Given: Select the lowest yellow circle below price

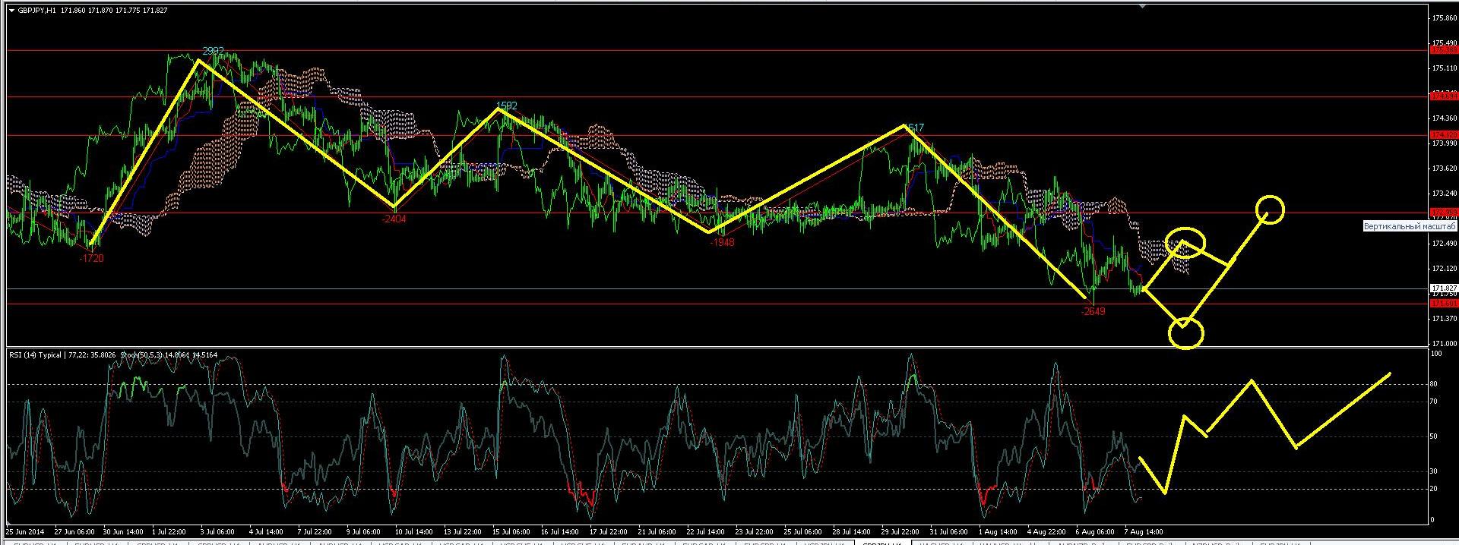Looking at the screenshot, I should point(1185,332).
